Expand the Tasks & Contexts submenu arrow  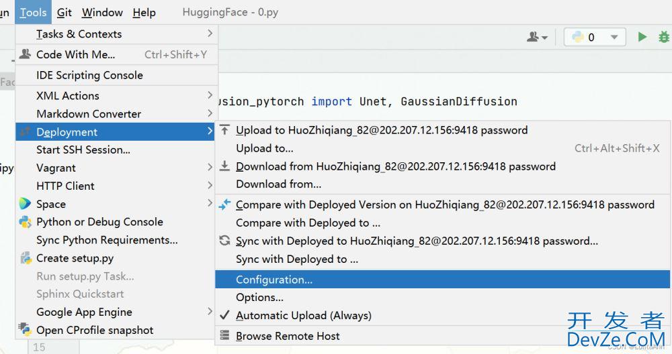click(210, 34)
